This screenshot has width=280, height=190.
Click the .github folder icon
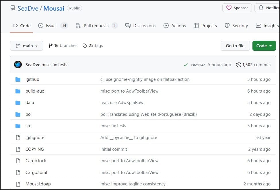pos(18,79)
